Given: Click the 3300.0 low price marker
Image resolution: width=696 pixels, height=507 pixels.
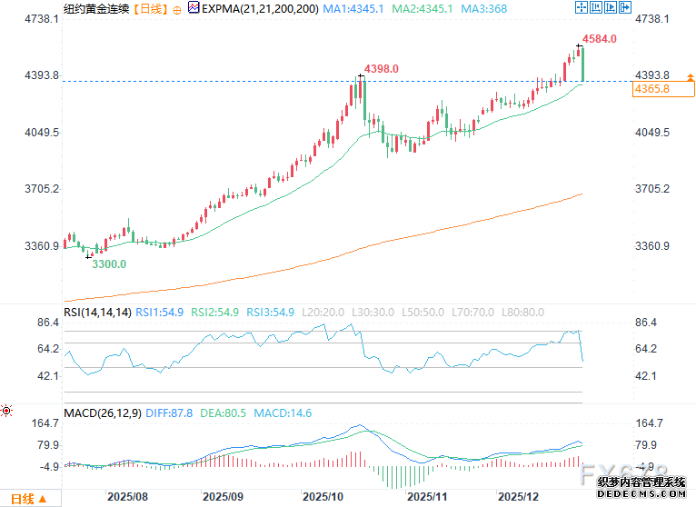Looking at the screenshot, I should click(x=108, y=263).
